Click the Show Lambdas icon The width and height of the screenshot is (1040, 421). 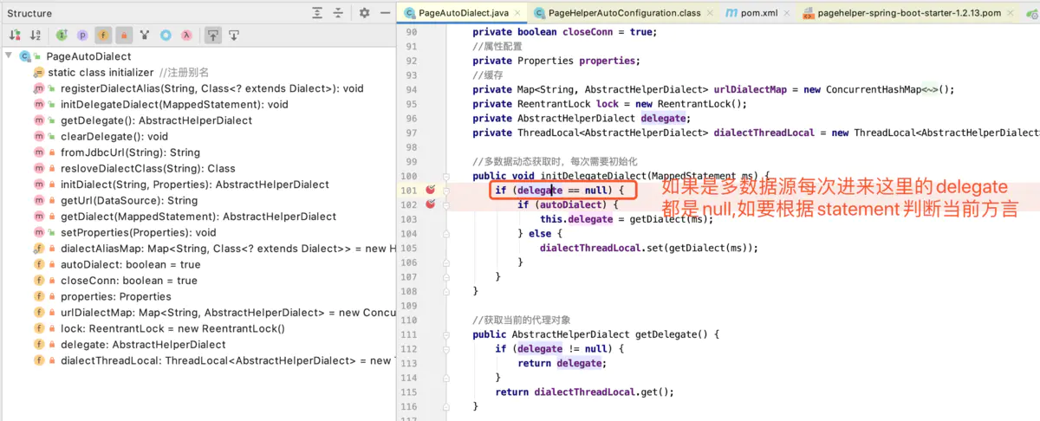(185, 36)
